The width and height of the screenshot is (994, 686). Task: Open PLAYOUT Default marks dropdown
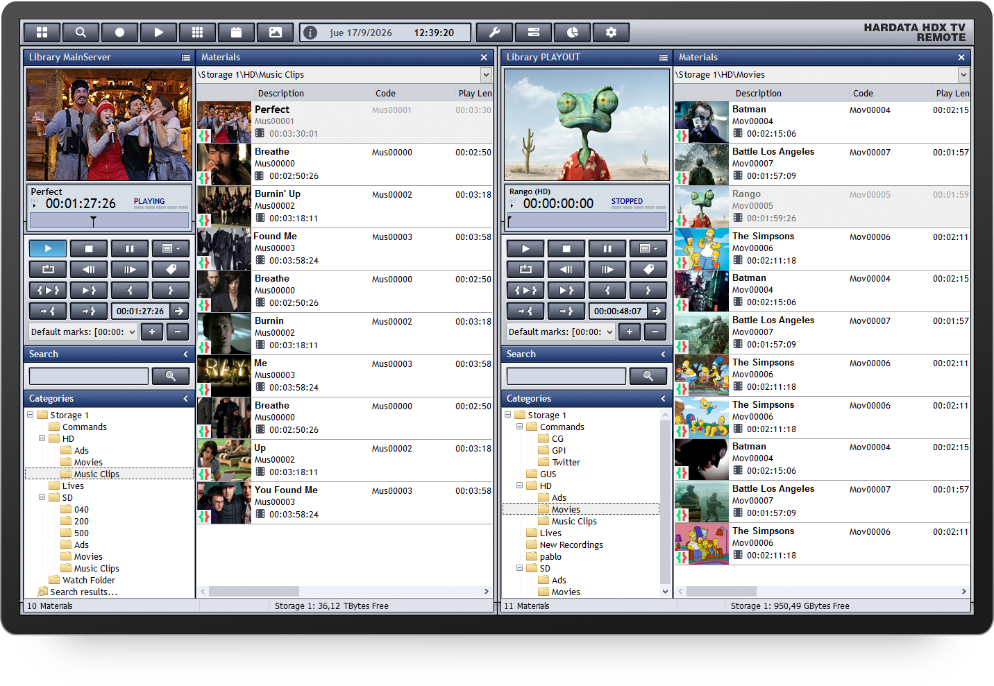(x=609, y=332)
